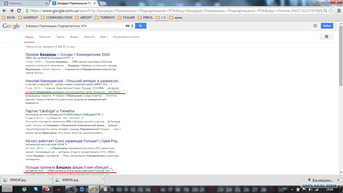
Task: Open the on-screen keyboard icon in search box
Action: pyautogui.click(x=128, y=26)
